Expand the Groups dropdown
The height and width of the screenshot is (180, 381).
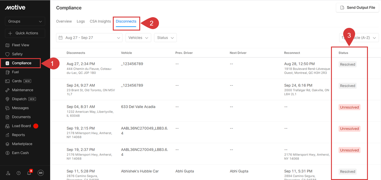(x=25, y=21)
